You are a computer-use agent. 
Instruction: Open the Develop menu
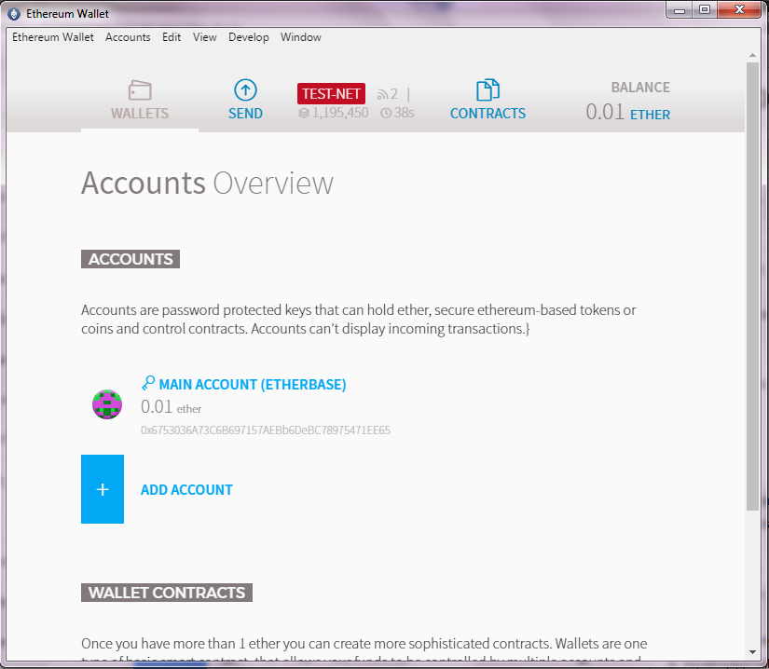click(249, 37)
